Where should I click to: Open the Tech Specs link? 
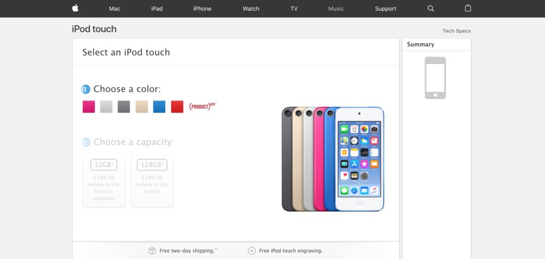pos(456,31)
